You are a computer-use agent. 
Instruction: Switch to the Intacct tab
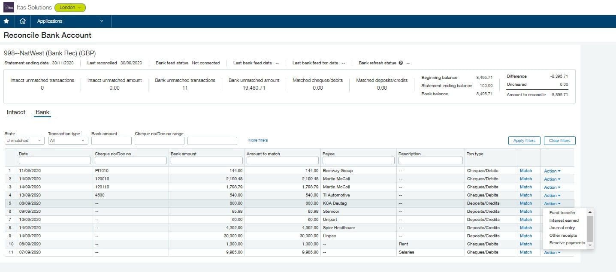click(16, 112)
